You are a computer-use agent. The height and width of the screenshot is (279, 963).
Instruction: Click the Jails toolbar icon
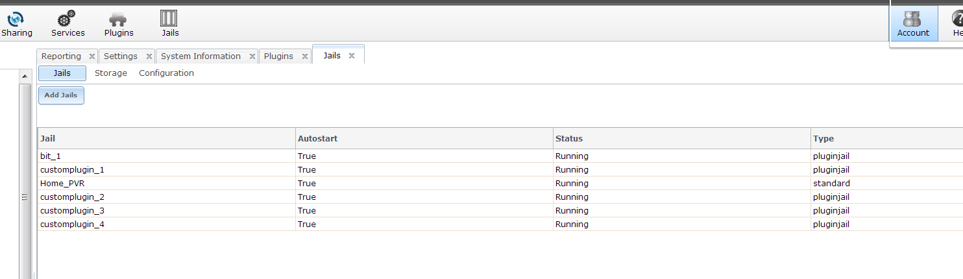(x=169, y=19)
